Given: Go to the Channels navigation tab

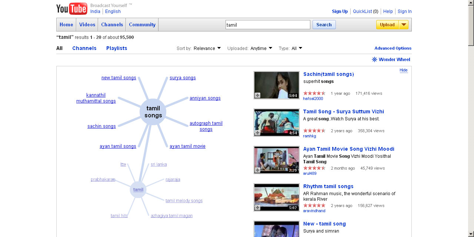Looking at the screenshot, I should coord(112,25).
